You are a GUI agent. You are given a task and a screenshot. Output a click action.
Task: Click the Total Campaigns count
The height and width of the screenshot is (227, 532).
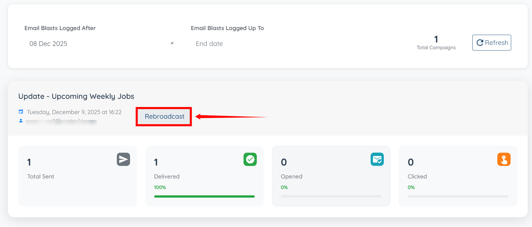pyautogui.click(x=436, y=40)
